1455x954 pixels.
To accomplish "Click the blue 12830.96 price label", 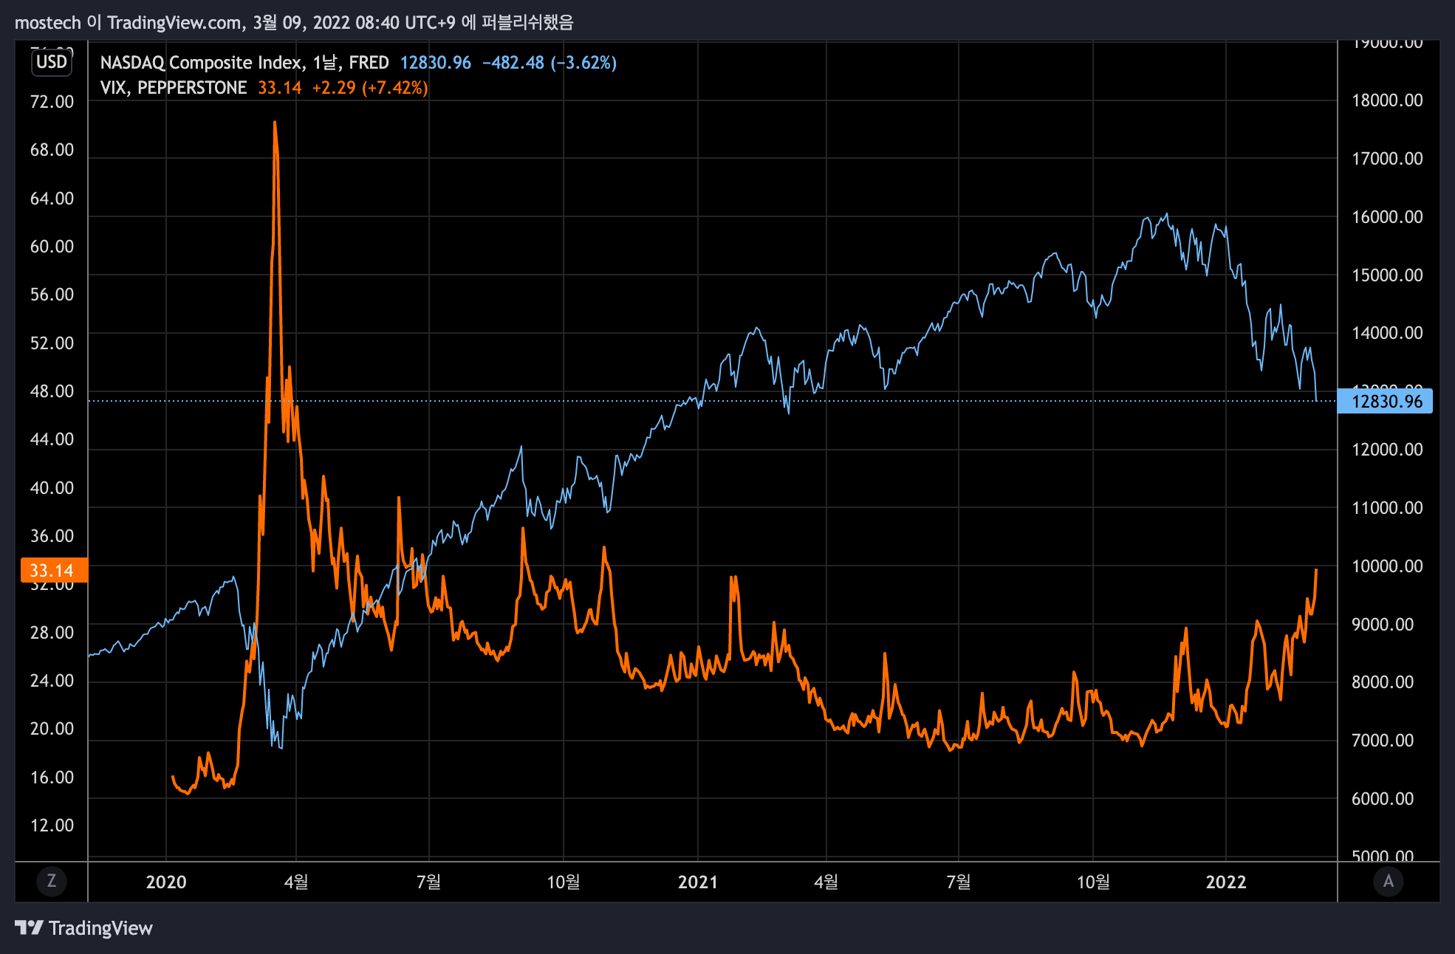I will click(x=1386, y=402).
